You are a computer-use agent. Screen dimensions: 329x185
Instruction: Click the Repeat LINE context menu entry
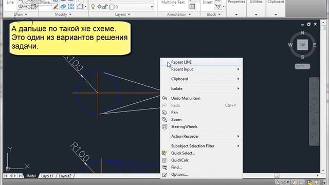202,62
